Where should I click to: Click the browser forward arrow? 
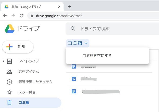pos(13,16)
